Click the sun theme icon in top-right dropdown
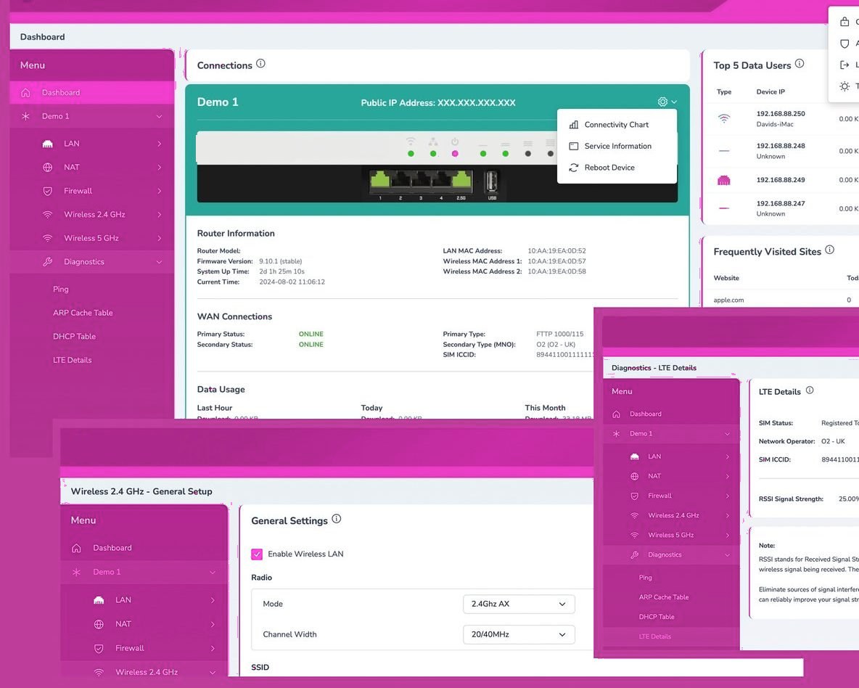859x688 pixels. coord(844,86)
